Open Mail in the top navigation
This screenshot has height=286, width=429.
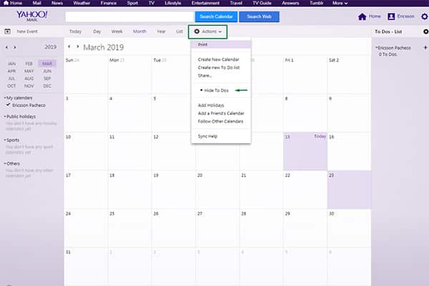(36, 3)
